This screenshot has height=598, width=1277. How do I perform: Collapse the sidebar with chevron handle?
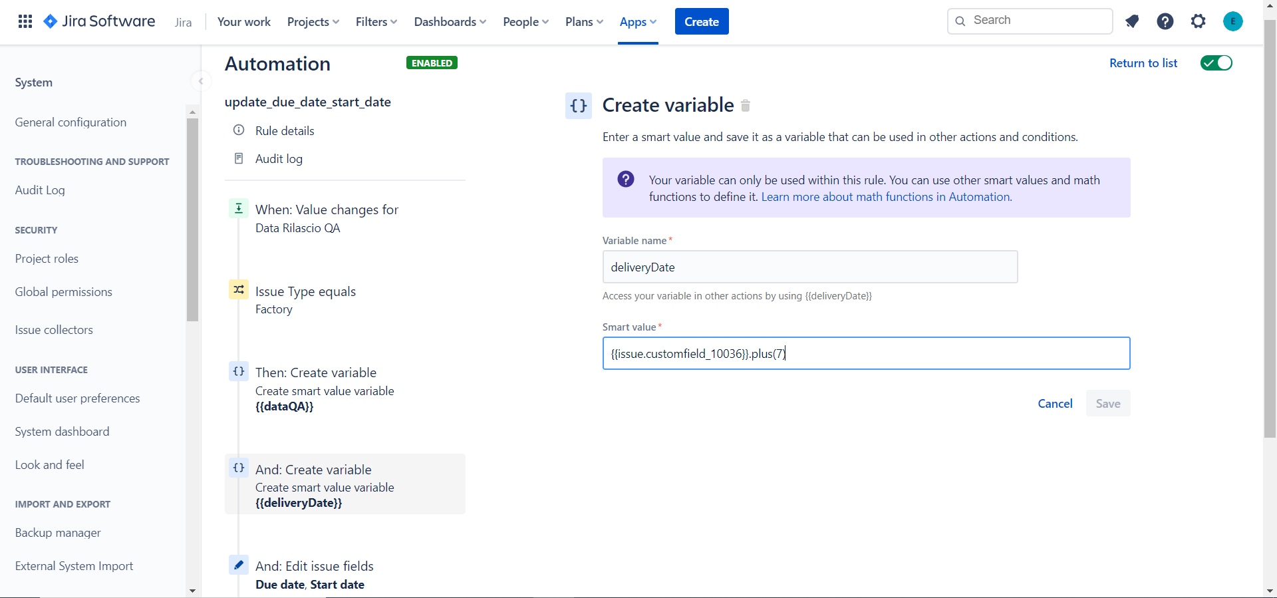pyautogui.click(x=200, y=81)
